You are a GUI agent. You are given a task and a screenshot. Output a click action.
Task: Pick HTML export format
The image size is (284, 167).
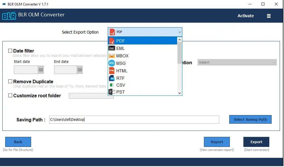[143, 71]
